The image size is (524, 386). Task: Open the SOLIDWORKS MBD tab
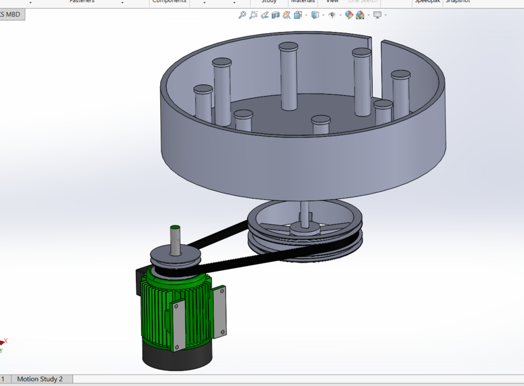(x=12, y=13)
